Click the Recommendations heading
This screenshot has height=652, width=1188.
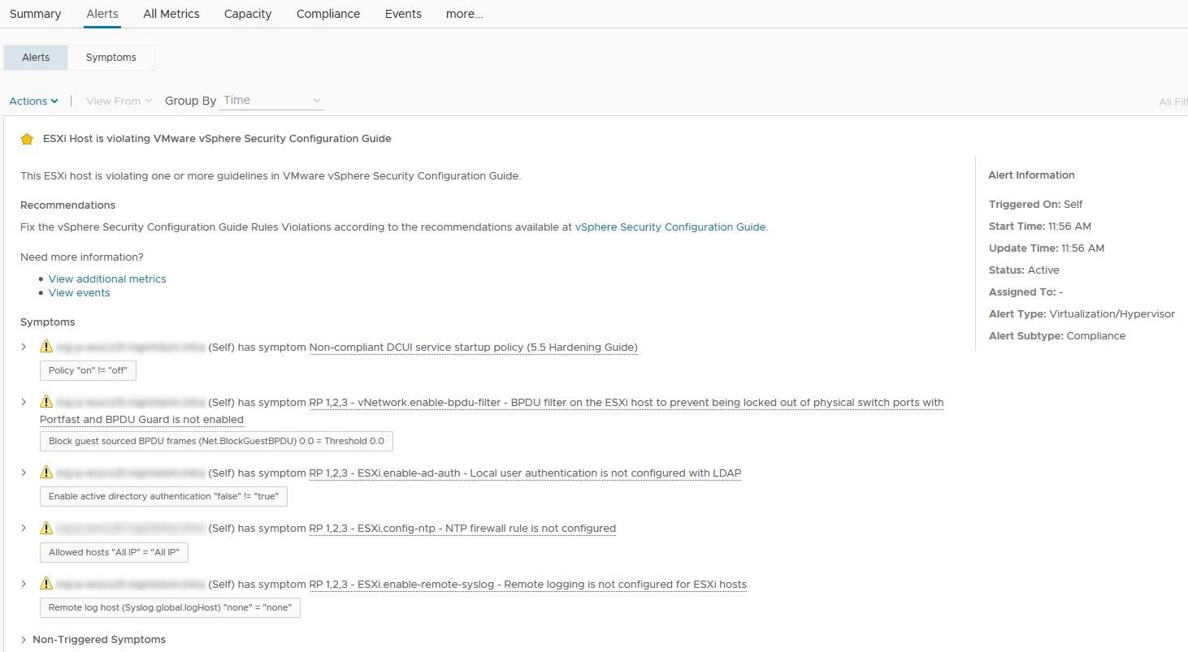pyautogui.click(x=67, y=205)
